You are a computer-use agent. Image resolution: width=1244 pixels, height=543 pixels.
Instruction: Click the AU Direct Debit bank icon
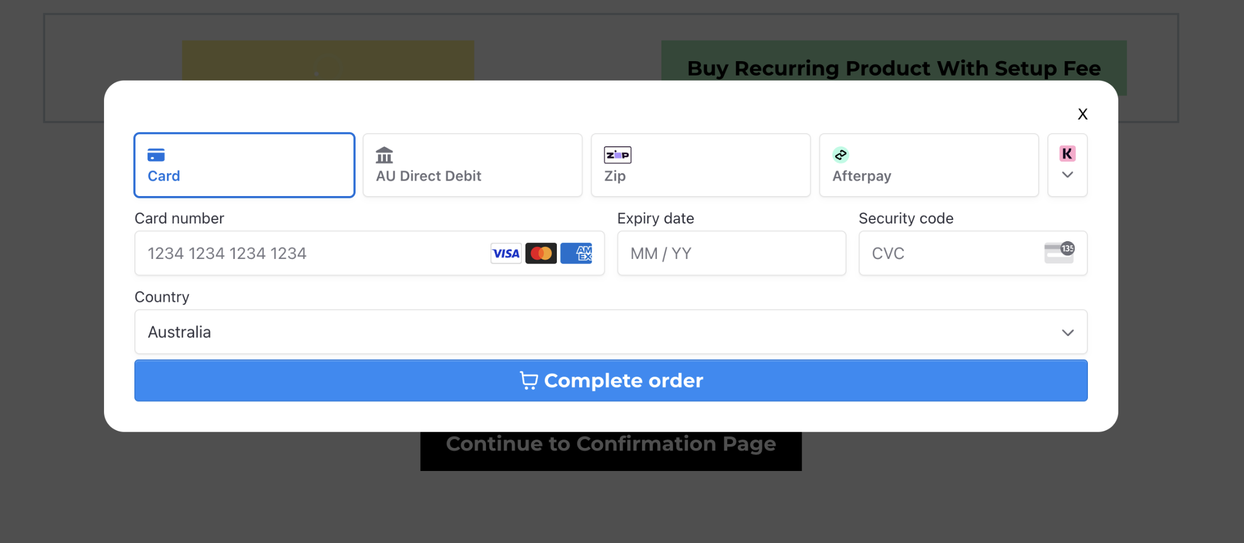click(384, 155)
